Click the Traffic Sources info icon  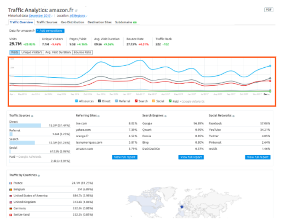click(x=32, y=116)
